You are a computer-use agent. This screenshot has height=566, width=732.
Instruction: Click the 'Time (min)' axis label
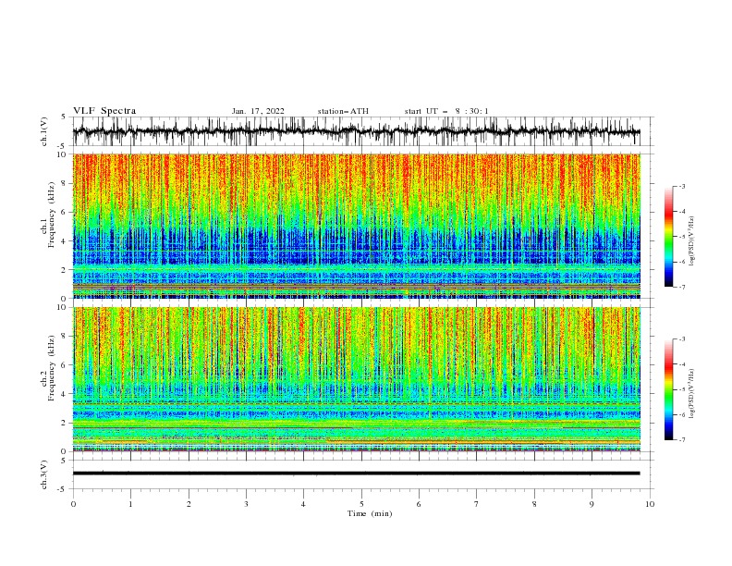pyautogui.click(x=370, y=513)
